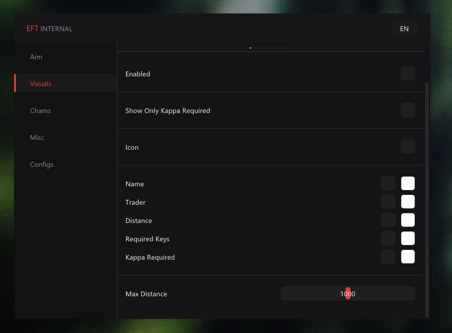
Task: Open the Distance white color swatch
Action: (407, 220)
